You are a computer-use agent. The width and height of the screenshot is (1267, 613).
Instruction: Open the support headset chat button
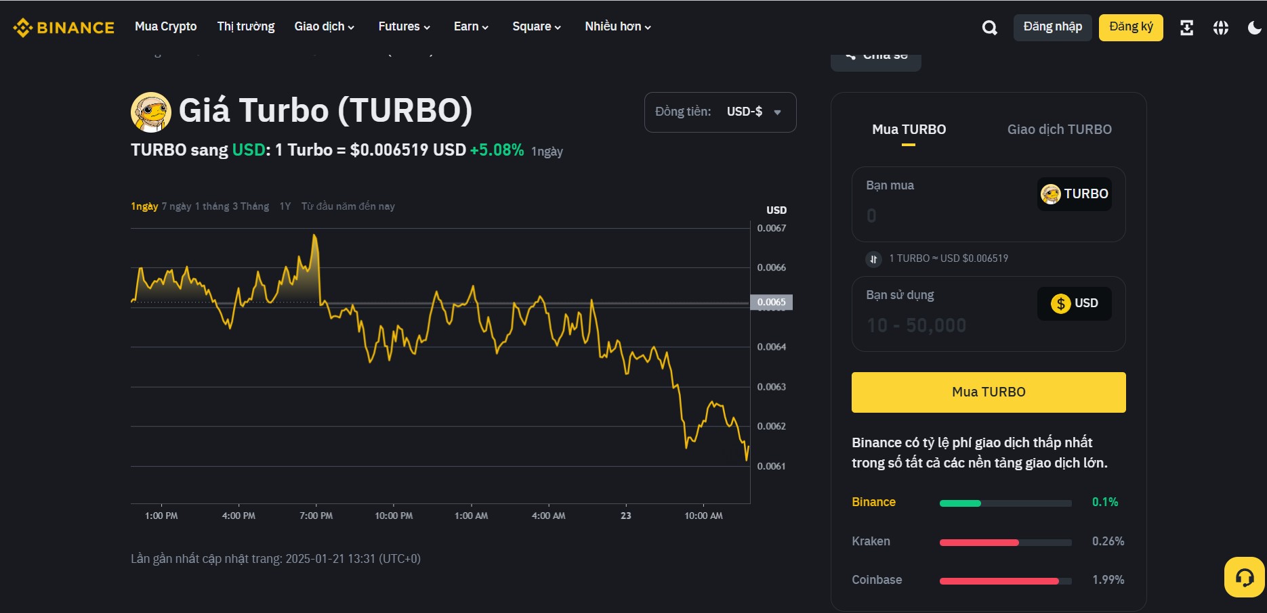pos(1245,577)
